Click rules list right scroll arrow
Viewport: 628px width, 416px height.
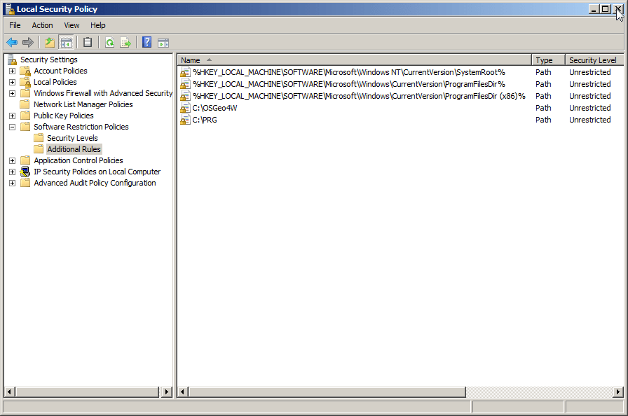coord(618,391)
